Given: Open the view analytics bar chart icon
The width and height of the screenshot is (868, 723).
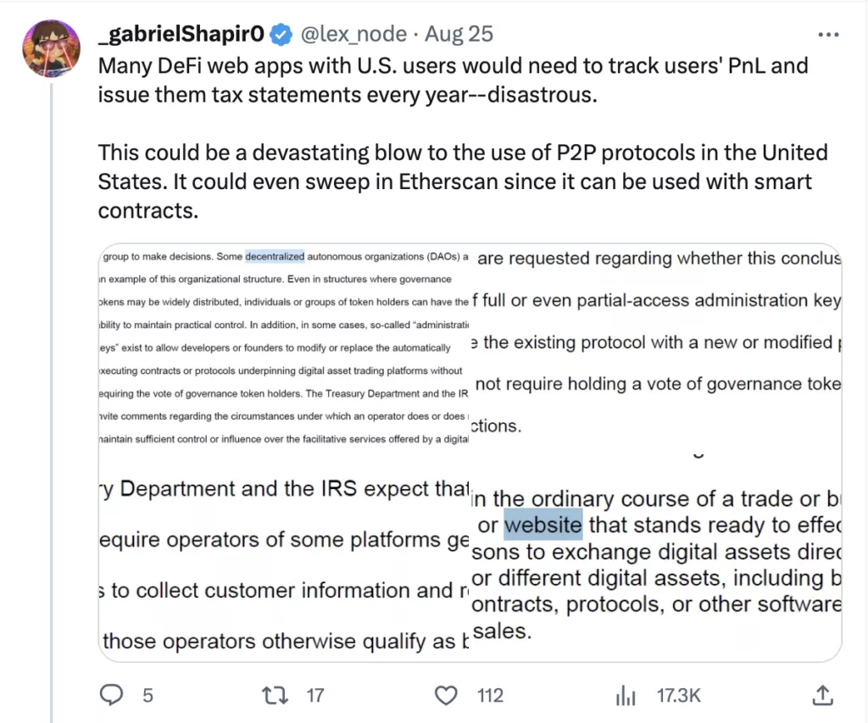Looking at the screenshot, I should pyautogui.click(x=626, y=696).
